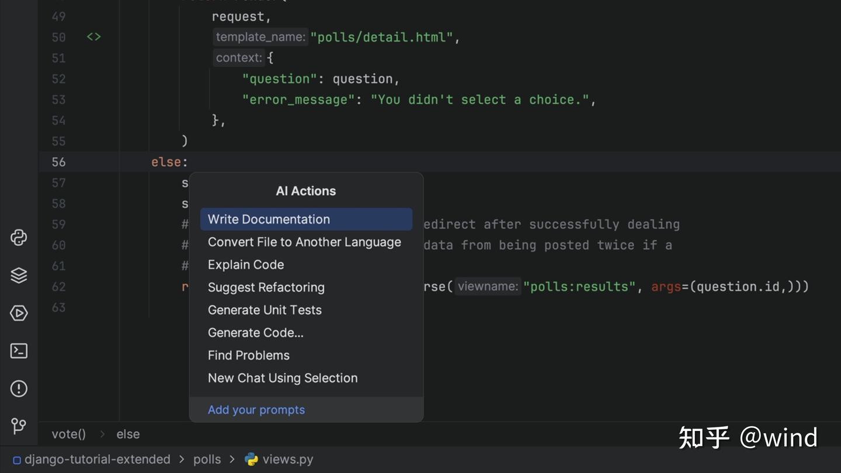
Task: Select Suggest Refactoring action
Action: click(x=266, y=287)
